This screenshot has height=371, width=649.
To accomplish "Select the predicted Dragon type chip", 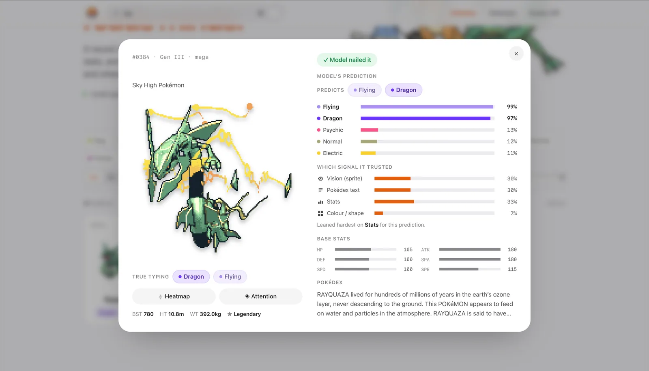I will (404, 90).
